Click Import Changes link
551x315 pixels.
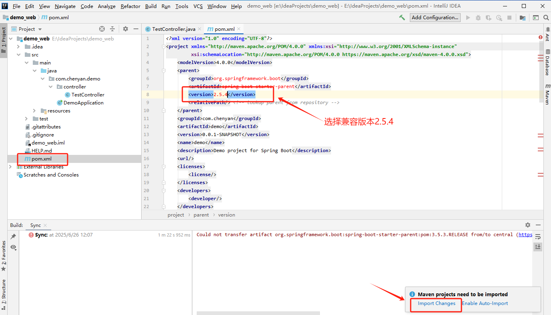[x=437, y=303]
